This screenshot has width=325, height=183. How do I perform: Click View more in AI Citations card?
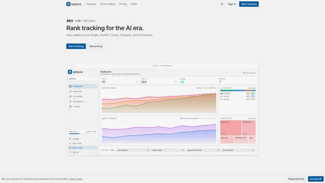pyautogui.click(x=251, y=88)
